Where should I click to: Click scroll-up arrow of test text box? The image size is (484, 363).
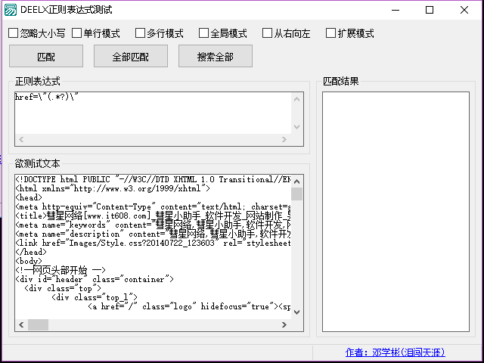(297, 181)
